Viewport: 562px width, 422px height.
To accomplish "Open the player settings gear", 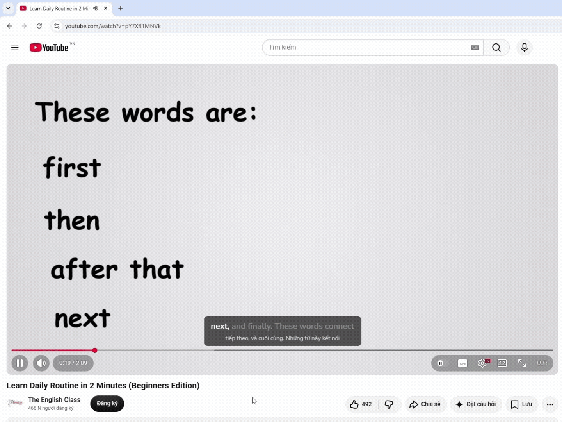I will (x=482, y=363).
